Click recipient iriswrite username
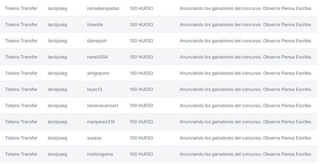The width and height of the screenshot is (326, 164). pos(95,25)
